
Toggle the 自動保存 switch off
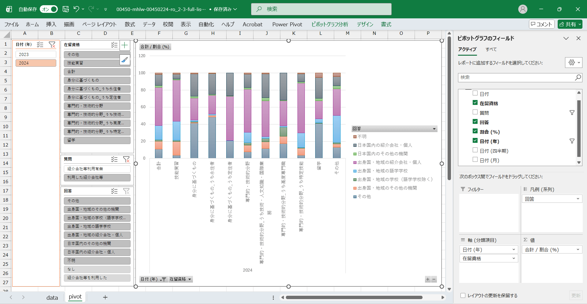[x=49, y=9]
